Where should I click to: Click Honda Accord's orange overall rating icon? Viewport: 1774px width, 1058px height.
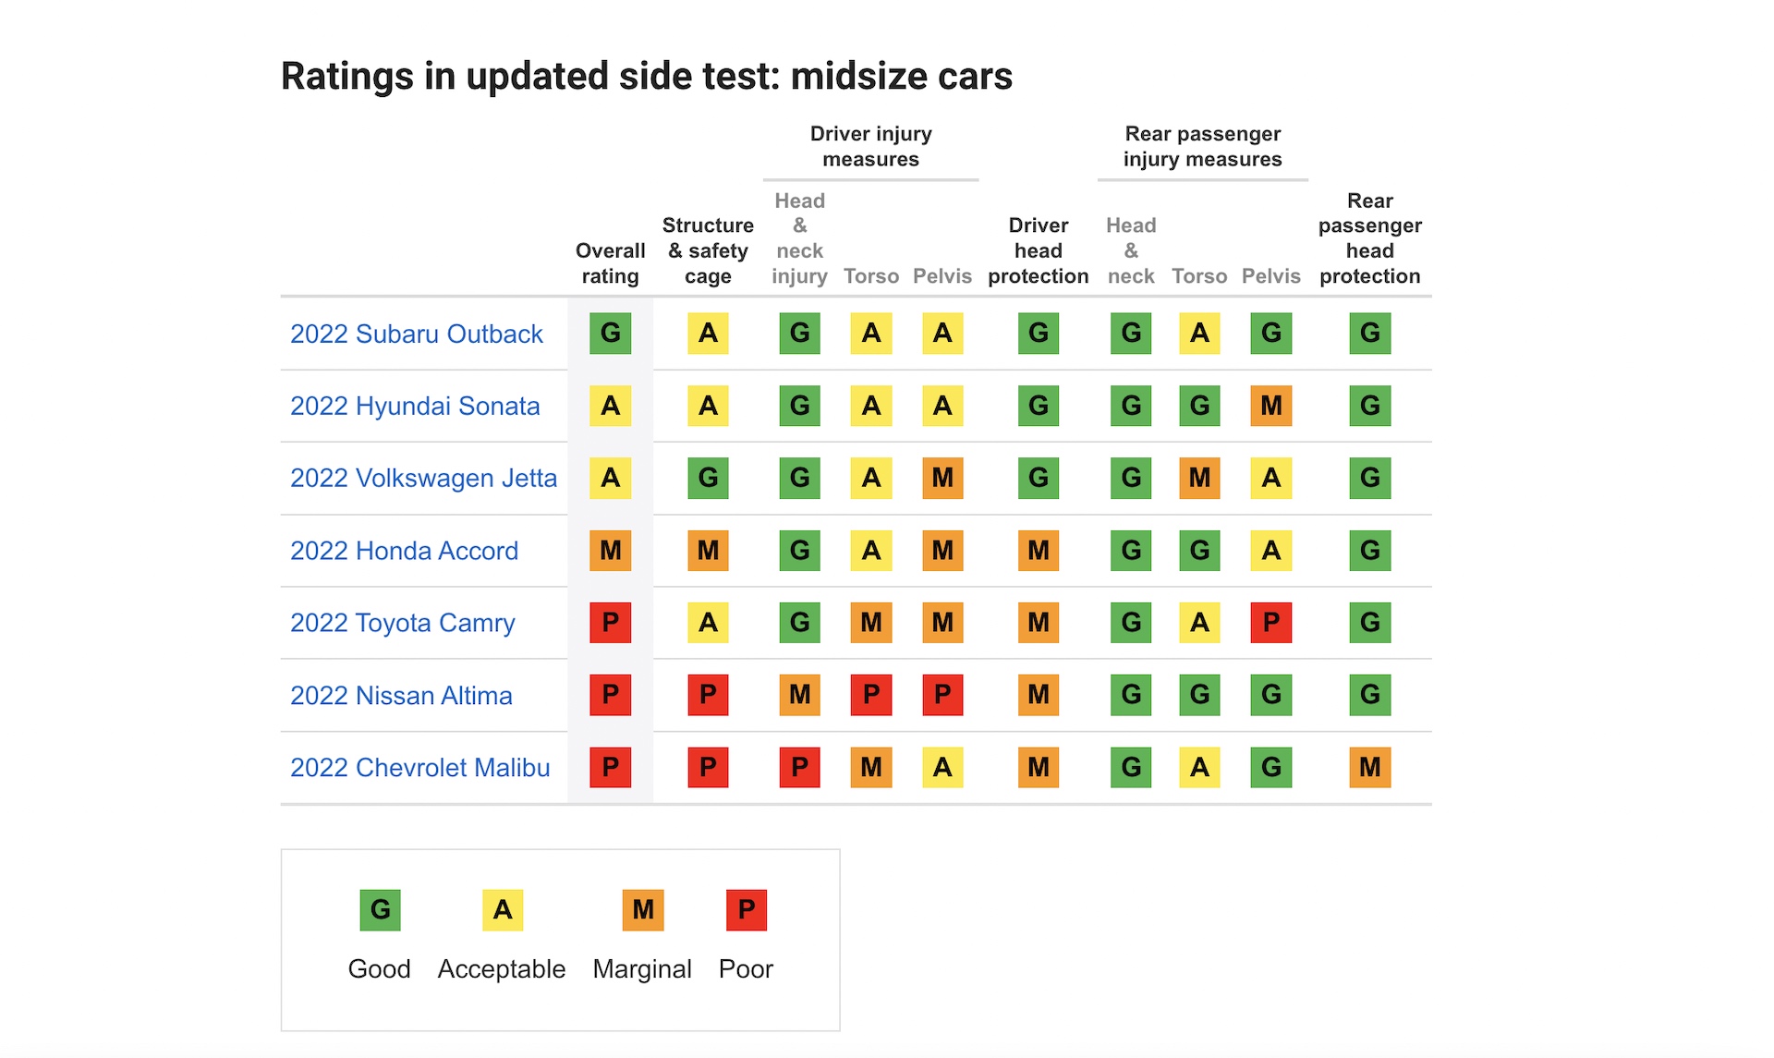(610, 551)
